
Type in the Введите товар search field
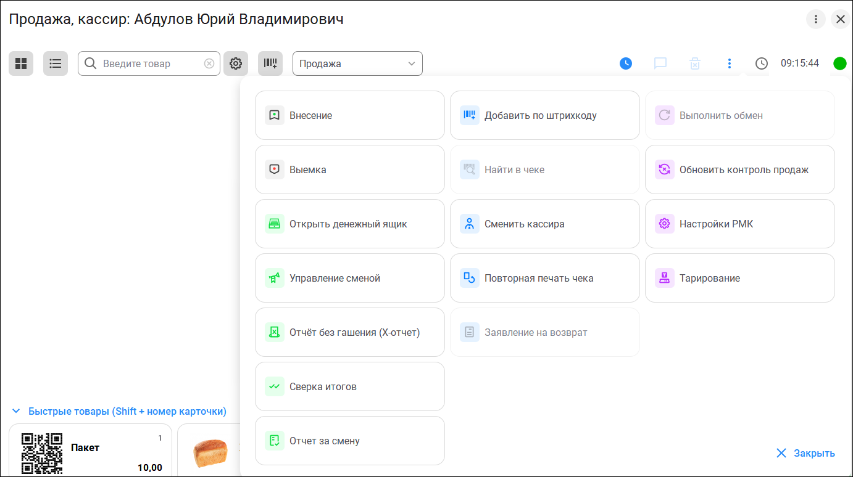151,63
